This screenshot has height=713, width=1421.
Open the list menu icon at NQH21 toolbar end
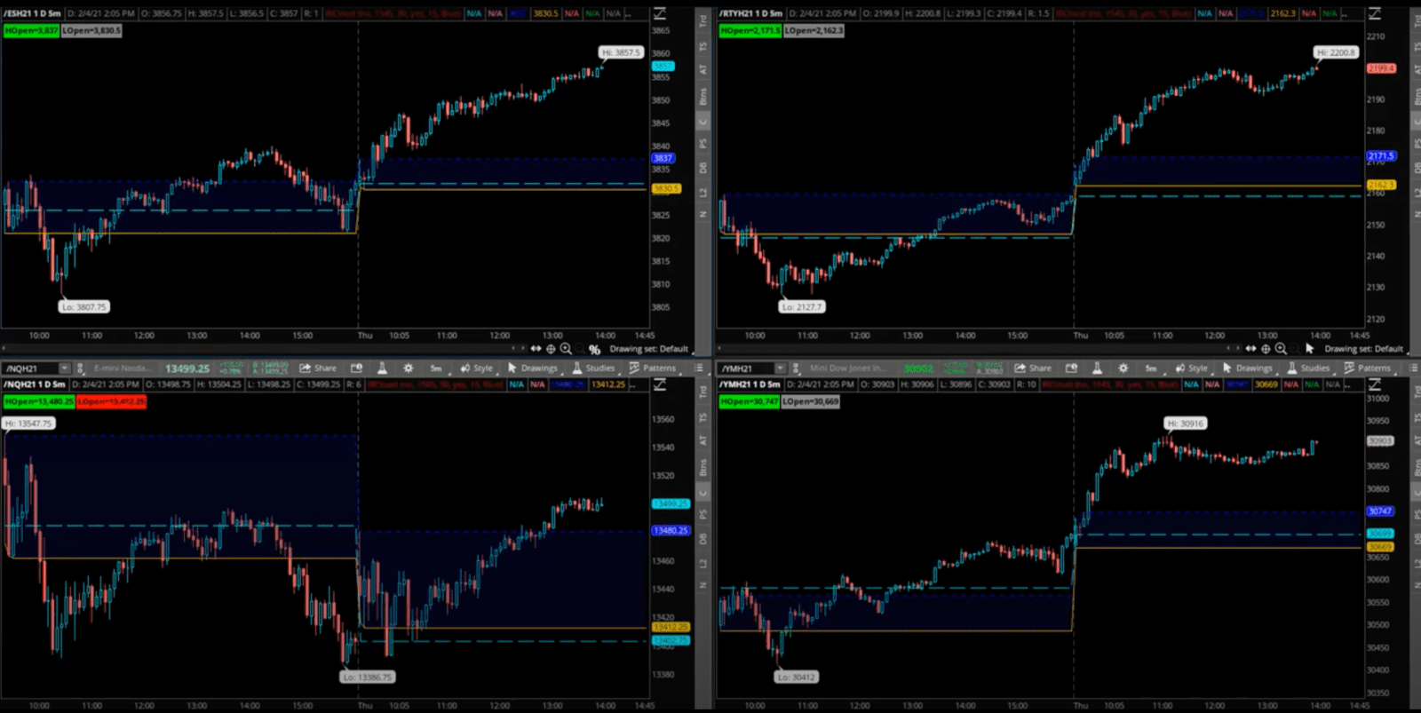(698, 368)
